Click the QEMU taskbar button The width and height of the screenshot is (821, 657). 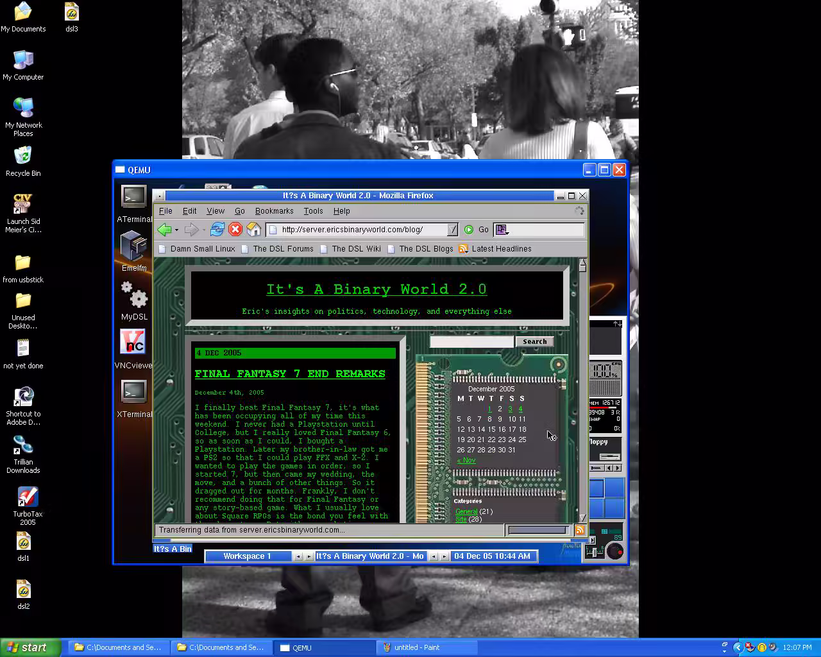click(325, 647)
